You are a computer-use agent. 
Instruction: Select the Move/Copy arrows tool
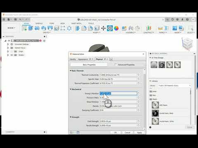tap(103, 28)
